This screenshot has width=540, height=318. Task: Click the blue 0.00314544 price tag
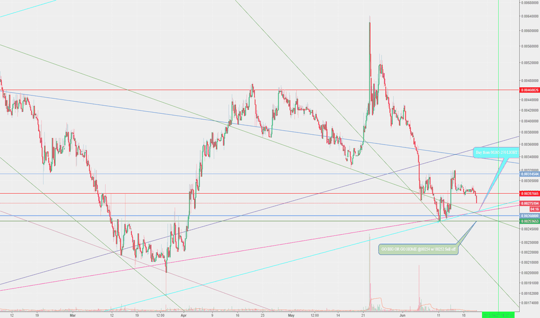coord(530,174)
